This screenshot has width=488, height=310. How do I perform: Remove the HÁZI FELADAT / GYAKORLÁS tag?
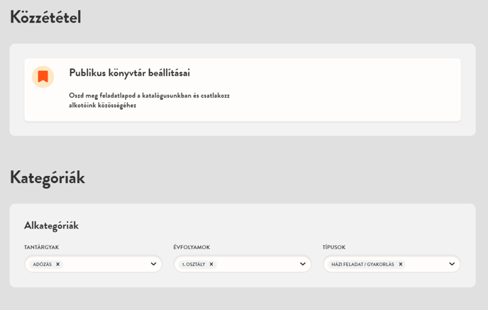point(401,265)
